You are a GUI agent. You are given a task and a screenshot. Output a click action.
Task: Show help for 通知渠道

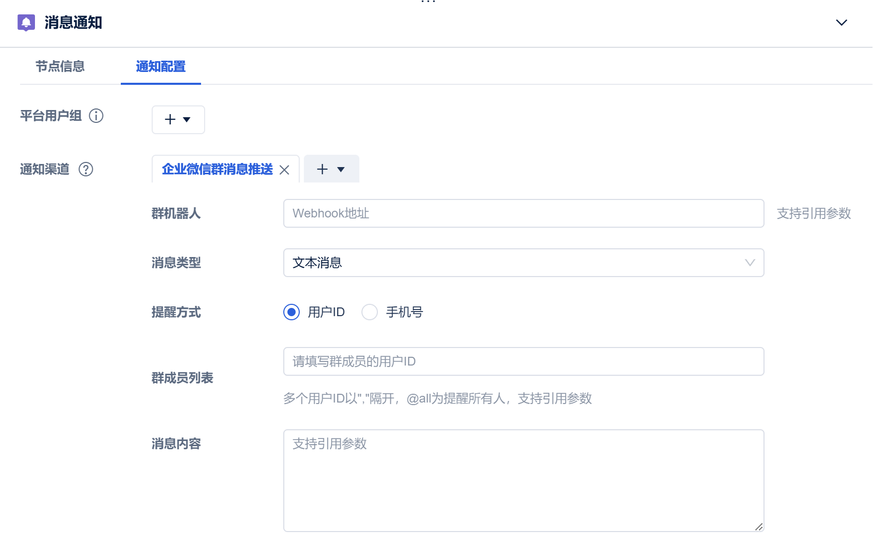coord(86,169)
